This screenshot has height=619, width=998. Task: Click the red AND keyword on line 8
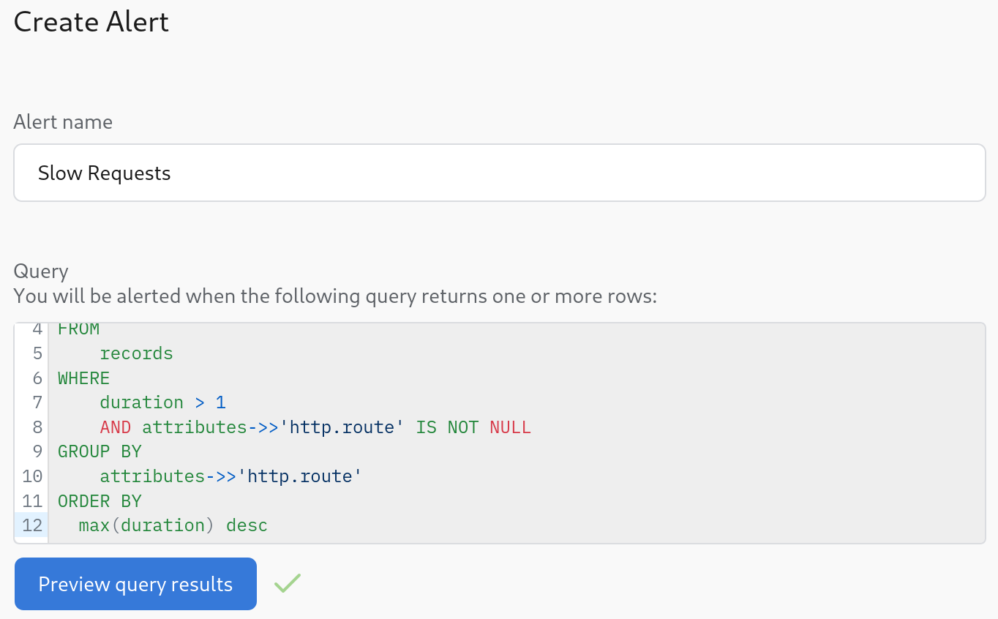(x=116, y=427)
